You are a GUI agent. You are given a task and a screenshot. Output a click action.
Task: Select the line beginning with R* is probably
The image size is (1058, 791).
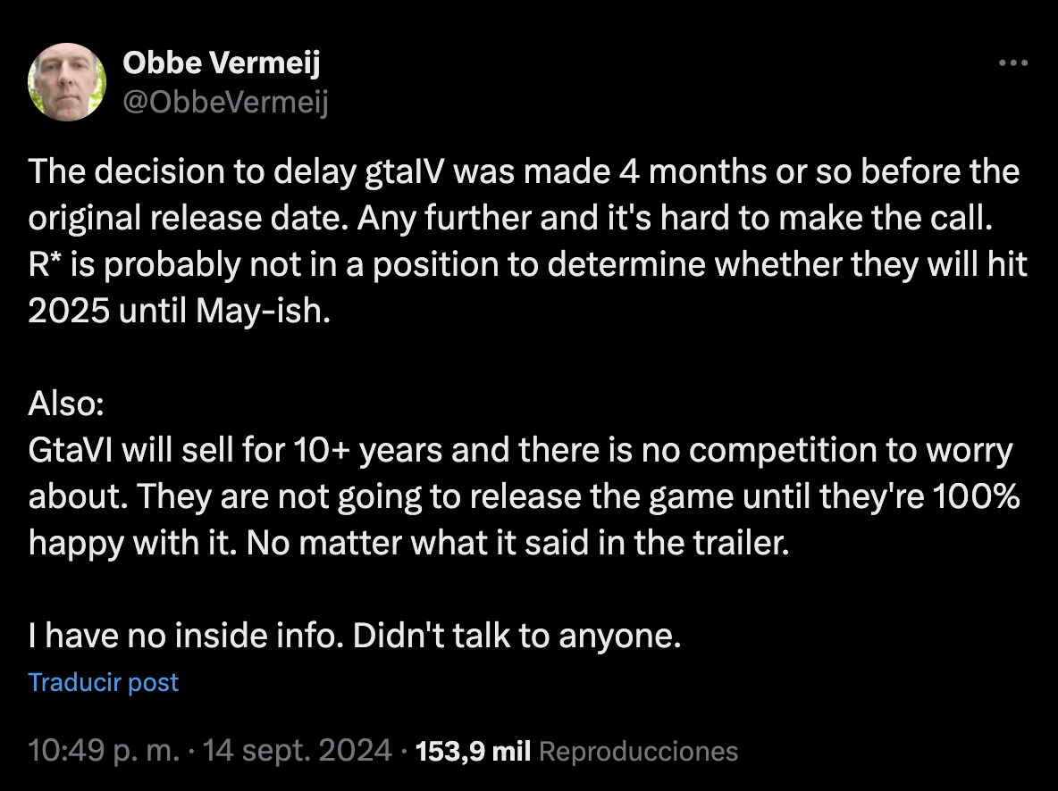coord(527,264)
